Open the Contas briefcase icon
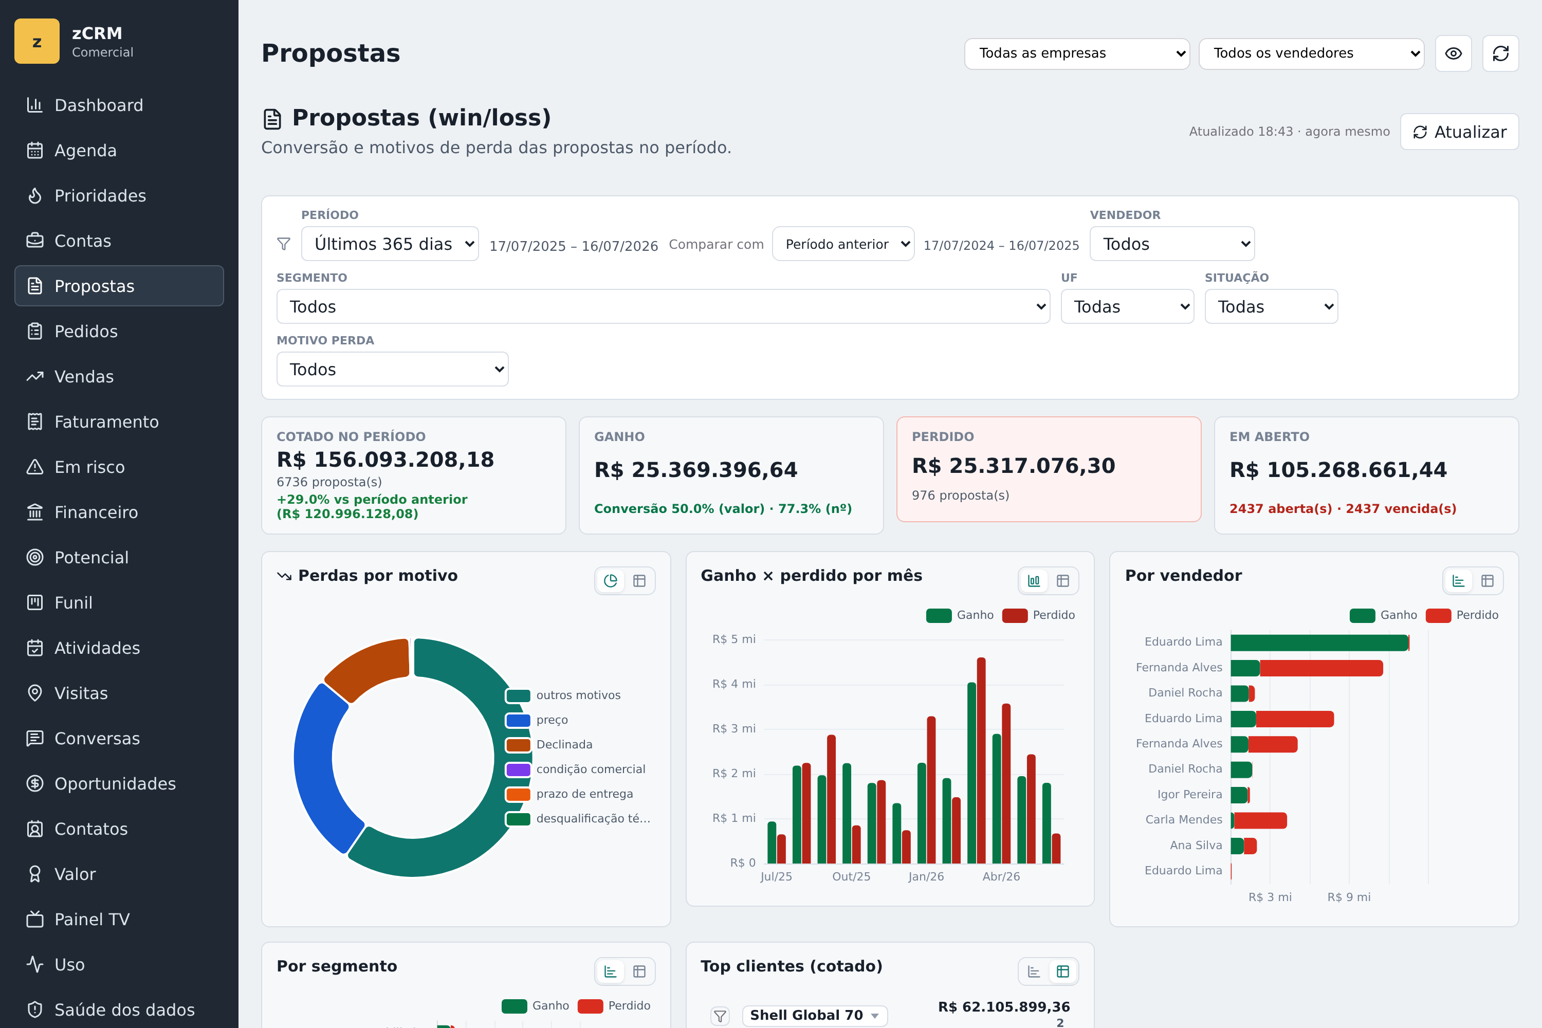This screenshot has height=1028, width=1542. click(x=35, y=241)
